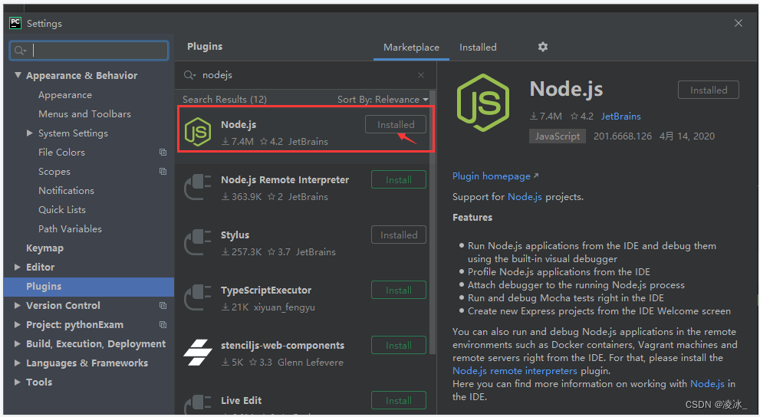This screenshot has height=417, width=760.
Task: Click the TypeScriptExecutor plugin plug icon
Action: coord(198,297)
